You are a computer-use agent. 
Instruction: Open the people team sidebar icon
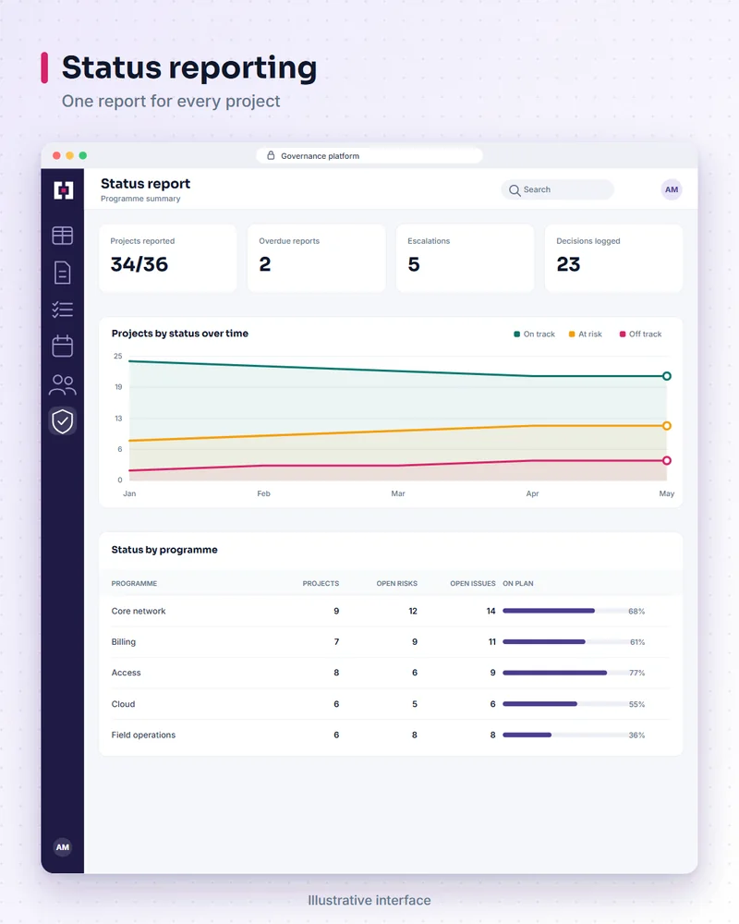click(x=63, y=384)
